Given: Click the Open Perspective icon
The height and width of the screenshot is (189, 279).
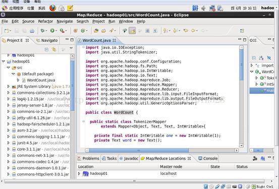Looking at the screenshot, I should (242, 31).
